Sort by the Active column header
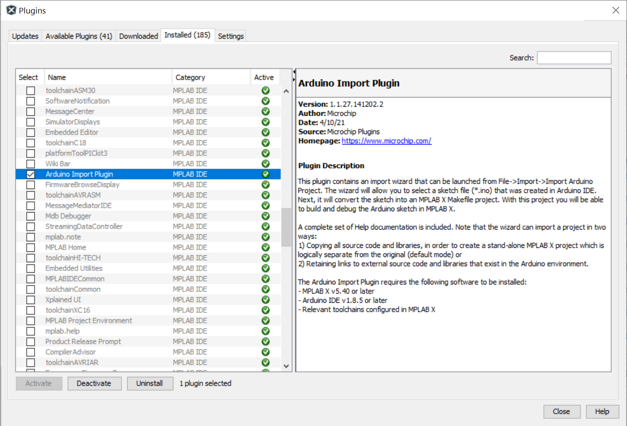This screenshot has width=627, height=426. pyautogui.click(x=265, y=77)
